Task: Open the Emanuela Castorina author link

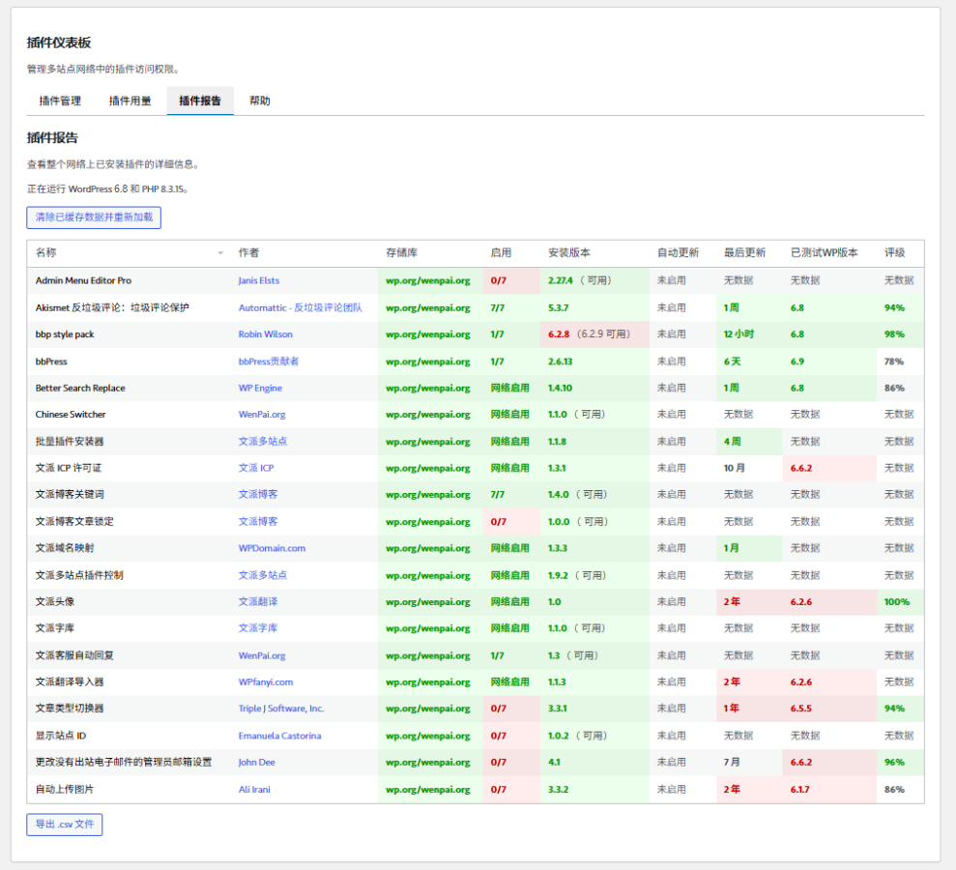Action: click(x=279, y=736)
